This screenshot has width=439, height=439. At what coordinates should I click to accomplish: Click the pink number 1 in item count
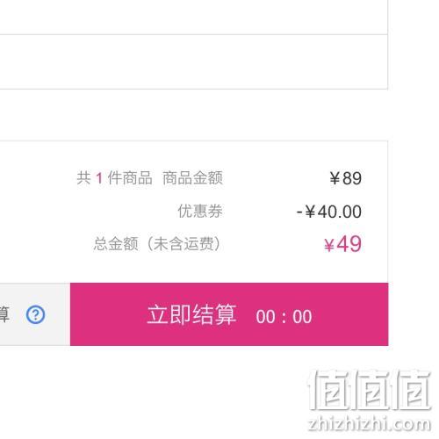click(x=99, y=178)
